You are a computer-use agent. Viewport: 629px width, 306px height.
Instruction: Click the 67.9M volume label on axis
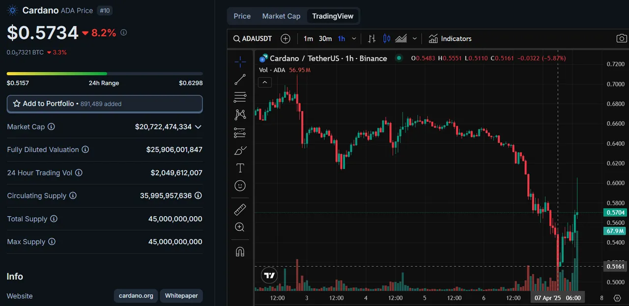(x=615, y=231)
